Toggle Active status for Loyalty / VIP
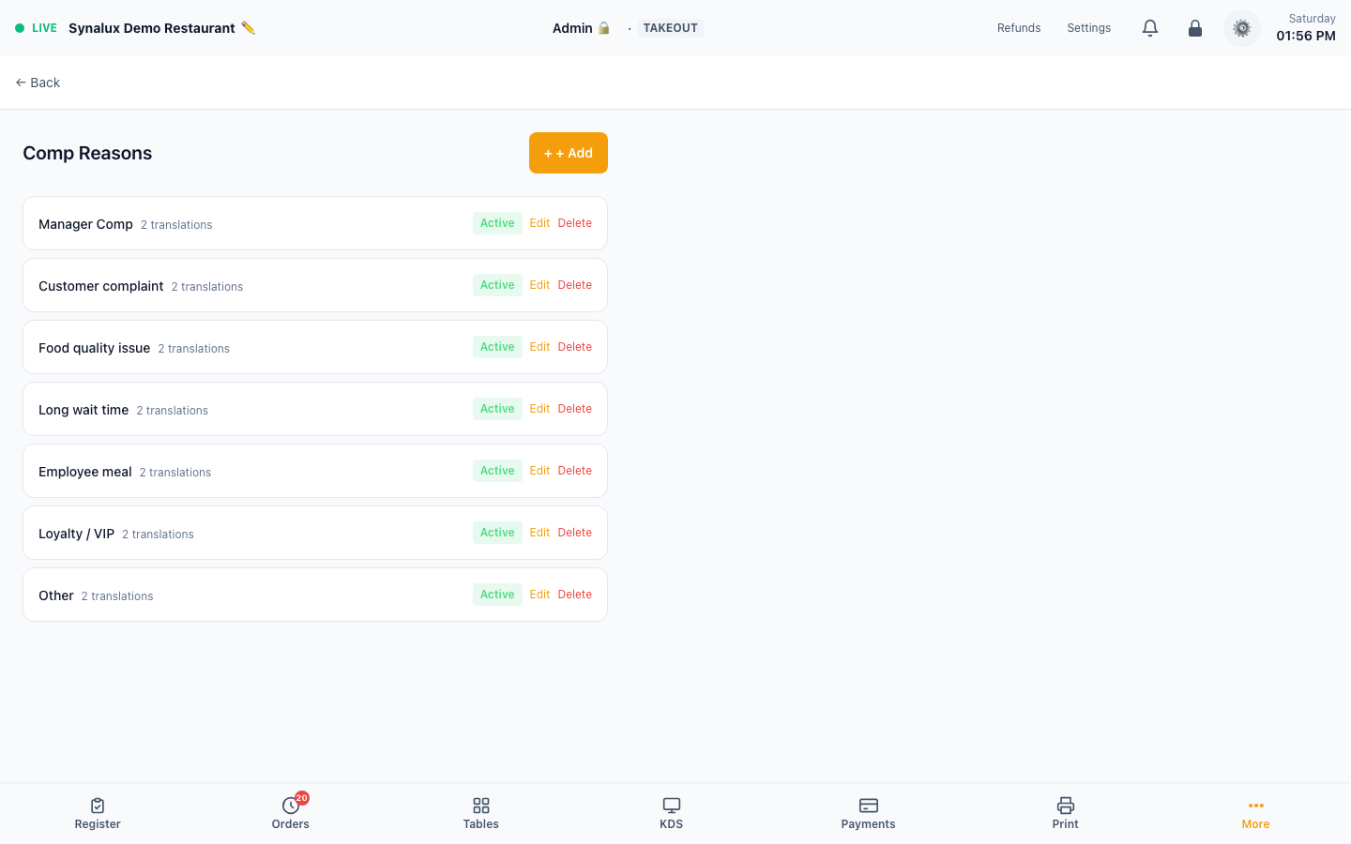The height and width of the screenshot is (844, 1351). 497,533
